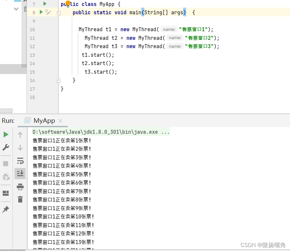This screenshot has width=290, height=251.
Task: Click the string "售票窗口1" in code
Action: (193, 29)
